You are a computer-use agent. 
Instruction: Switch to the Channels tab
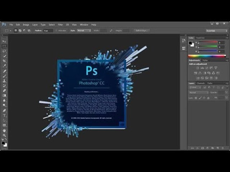(201, 83)
